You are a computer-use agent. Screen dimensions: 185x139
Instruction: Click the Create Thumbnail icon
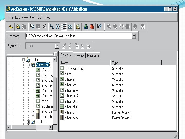coord(143,26)
